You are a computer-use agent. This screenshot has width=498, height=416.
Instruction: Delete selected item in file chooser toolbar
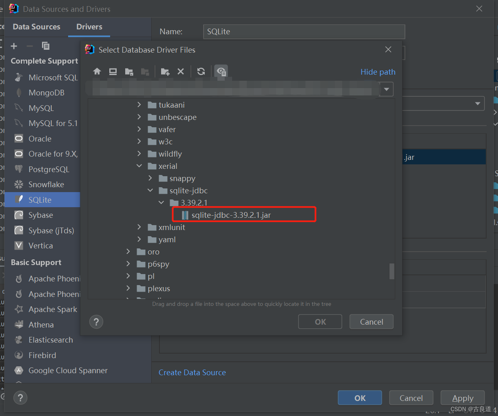pyautogui.click(x=181, y=72)
